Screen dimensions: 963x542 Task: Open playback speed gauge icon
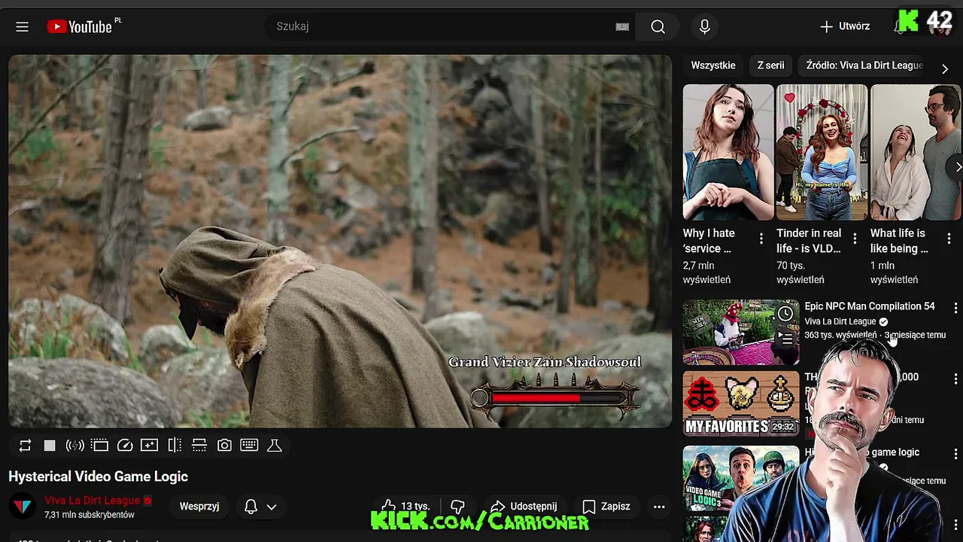(125, 446)
